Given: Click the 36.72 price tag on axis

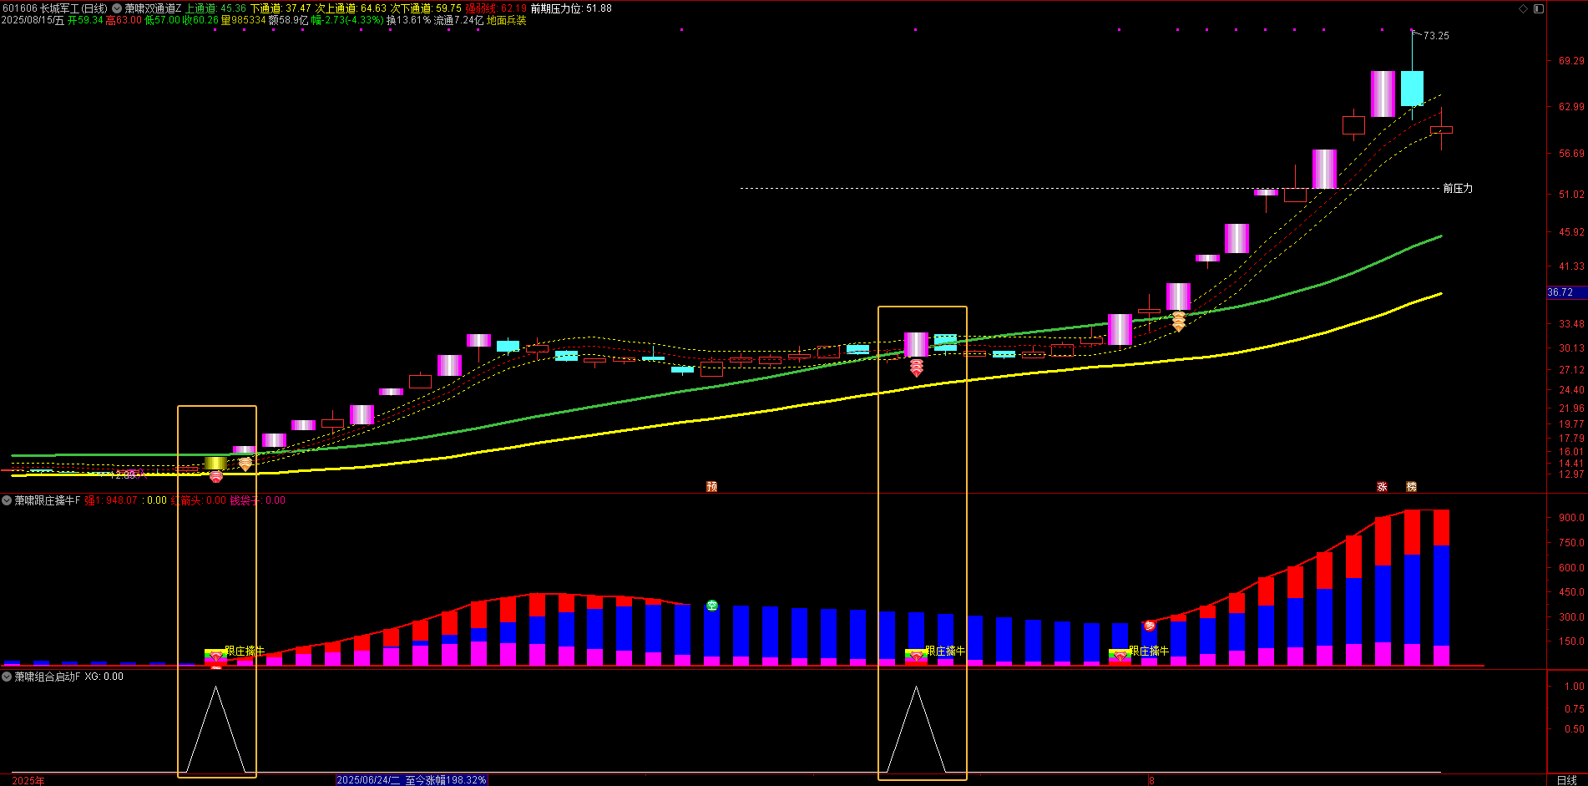Looking at the screenshot, I should pyautogui.click(x=1560, y=292).
